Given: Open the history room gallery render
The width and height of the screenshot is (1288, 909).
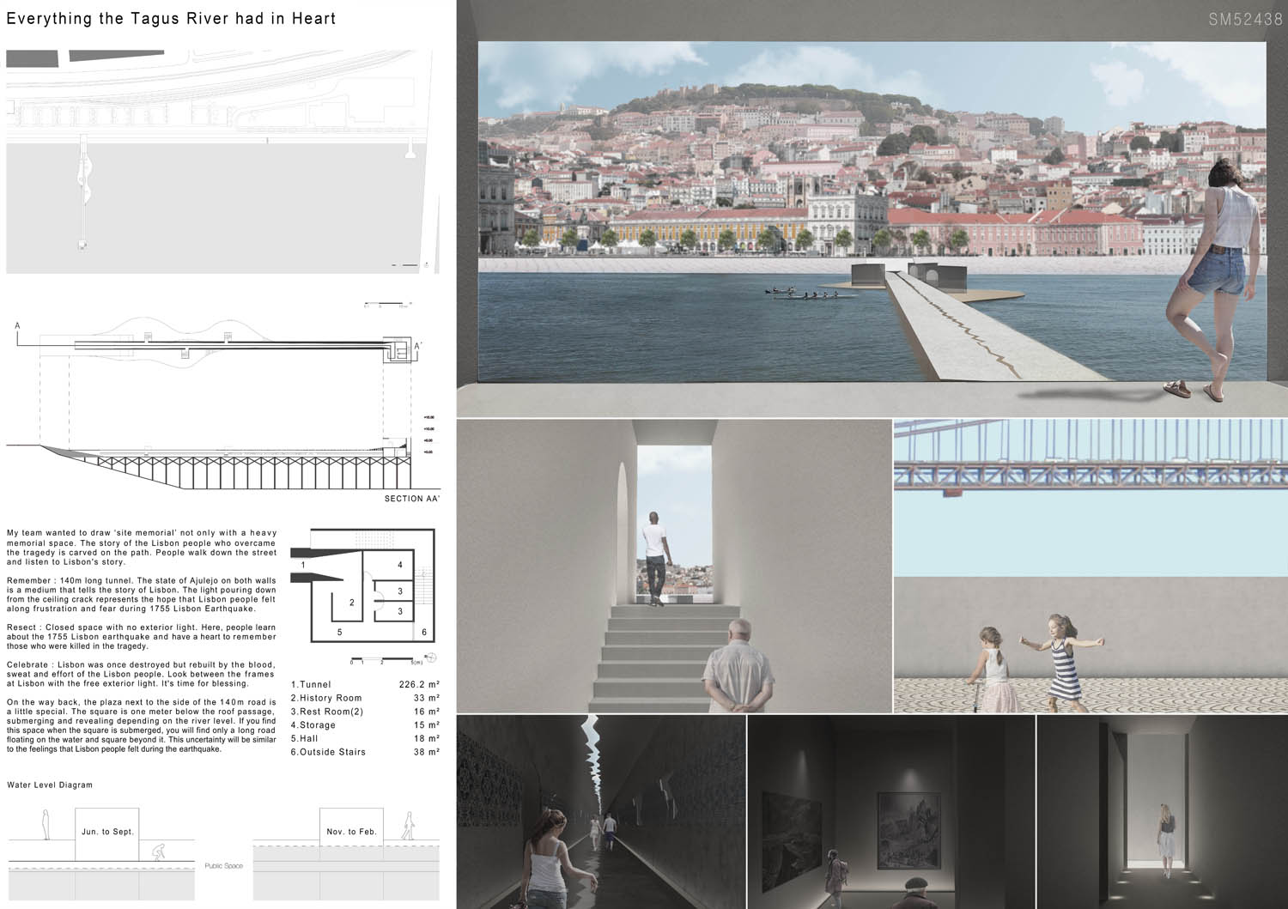Looking at the screenshot, I should [x=891, y=811].
